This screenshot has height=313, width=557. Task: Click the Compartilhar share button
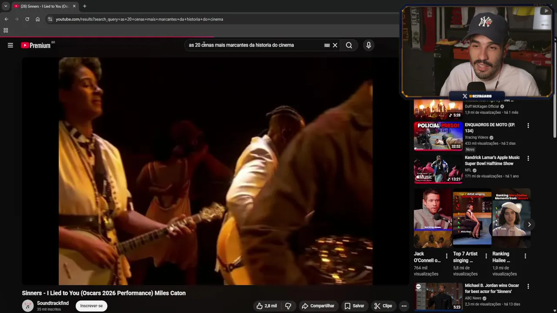pos(318,306)
